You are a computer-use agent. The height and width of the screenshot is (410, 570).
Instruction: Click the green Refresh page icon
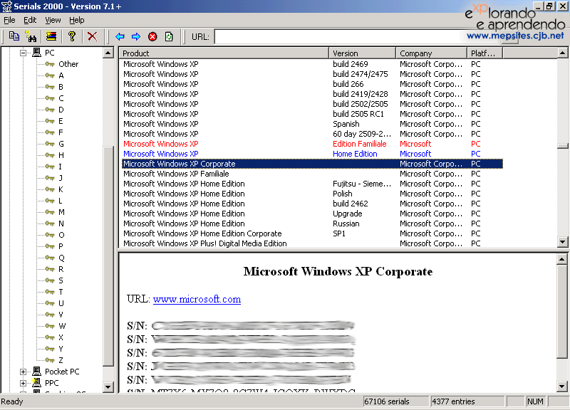(169, 37)
